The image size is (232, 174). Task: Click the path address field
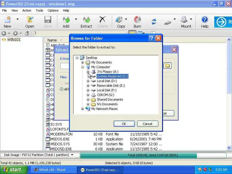(x=80, y=33)
